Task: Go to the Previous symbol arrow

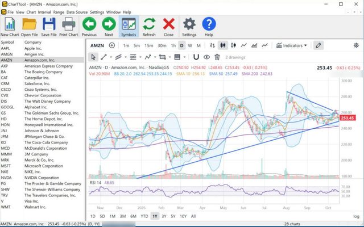Action: click(x=89, y=27)
